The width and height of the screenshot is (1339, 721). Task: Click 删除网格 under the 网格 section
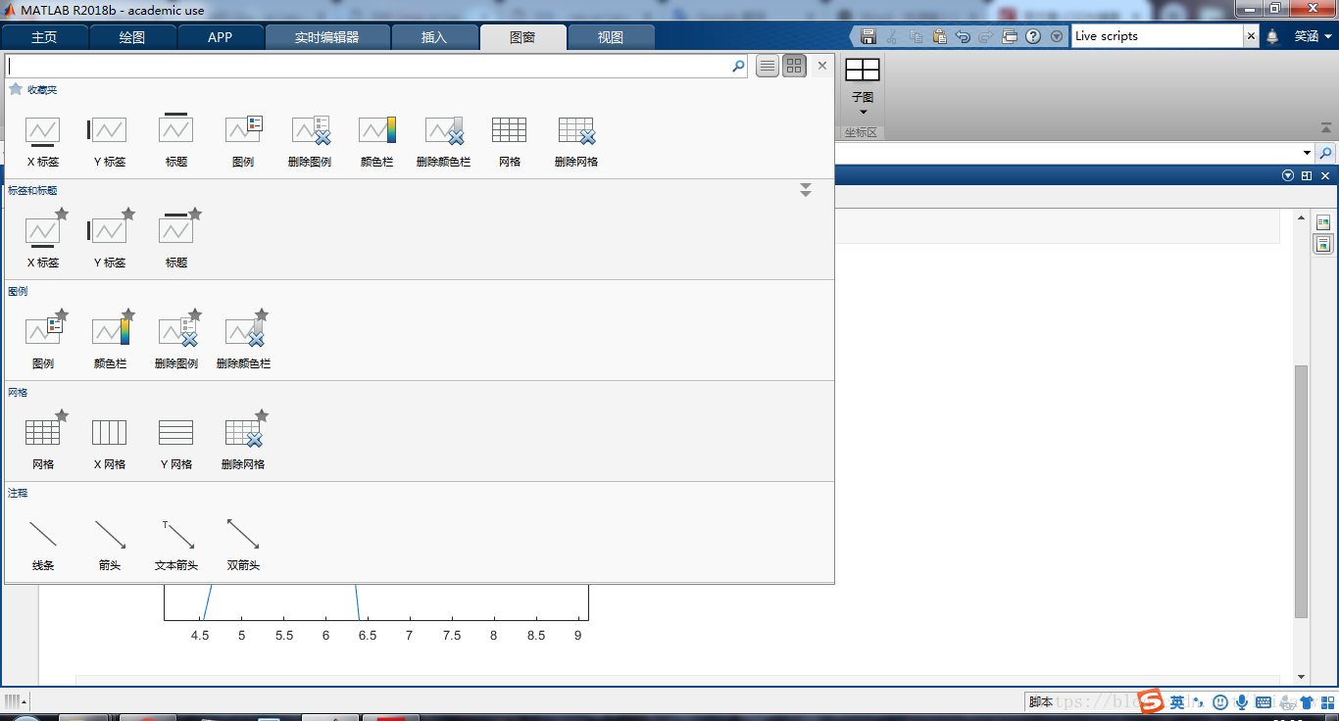(243, 444)
